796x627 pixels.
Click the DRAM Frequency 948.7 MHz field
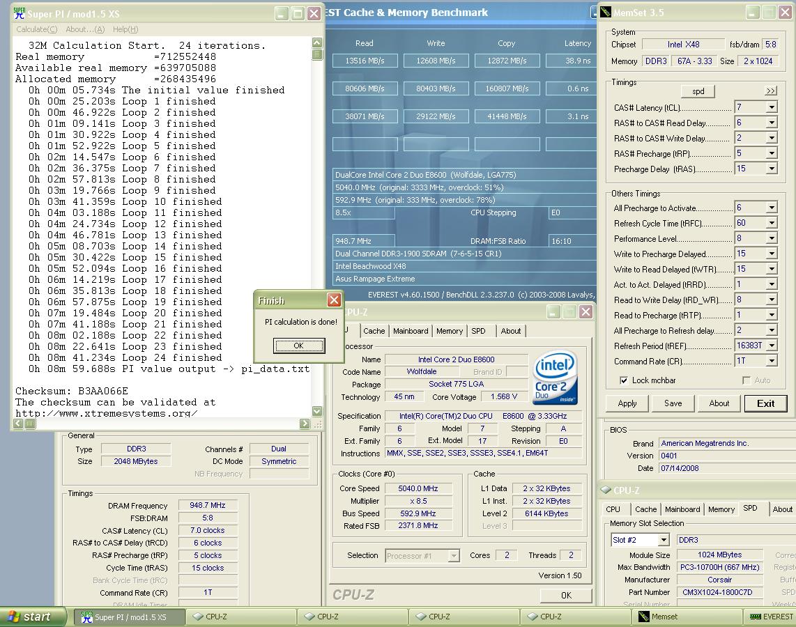tap(208, 505)
